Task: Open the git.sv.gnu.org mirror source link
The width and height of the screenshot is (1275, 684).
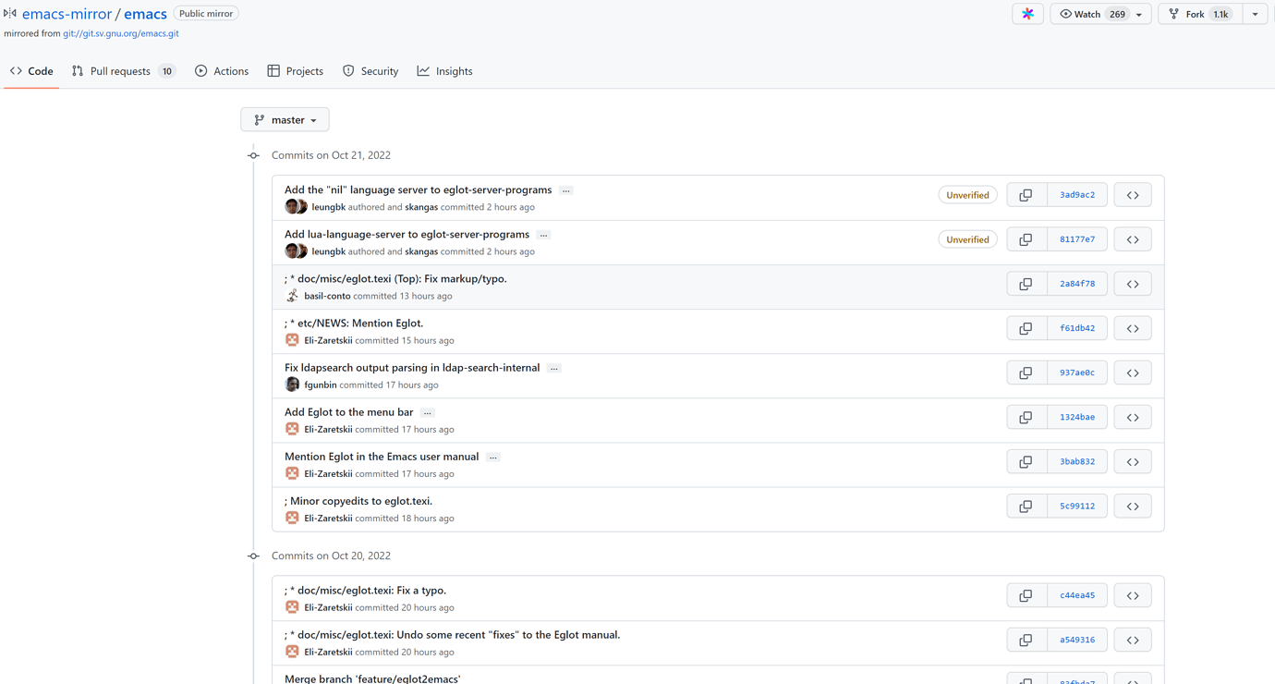Action: click(121, 33)
